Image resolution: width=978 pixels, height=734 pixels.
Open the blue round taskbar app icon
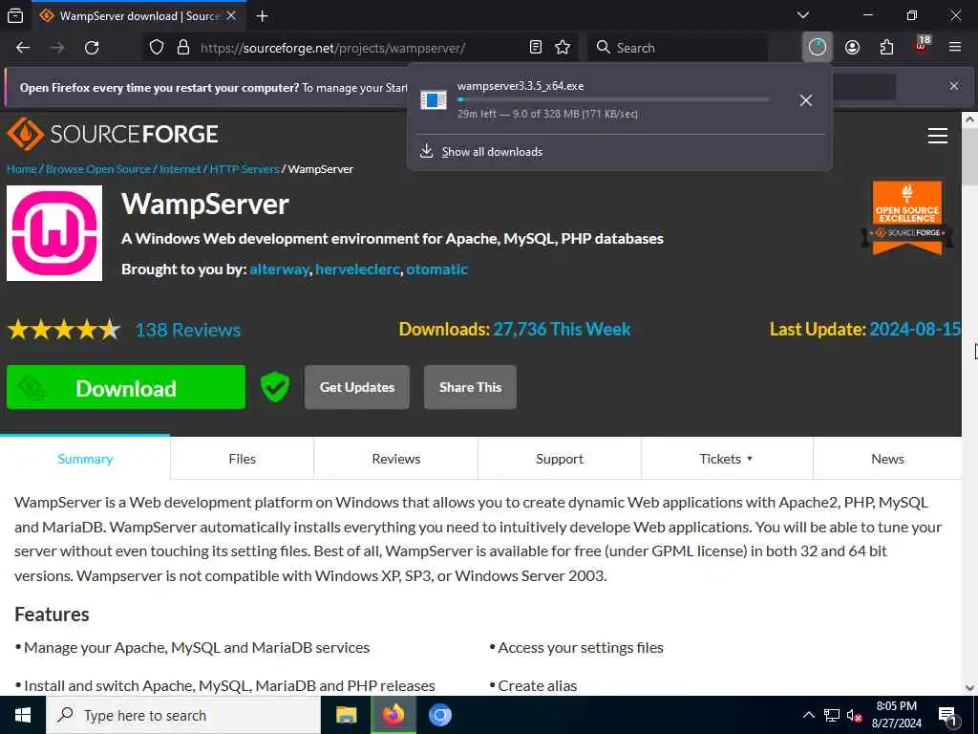pyautogui.click(x=439, y=715)
